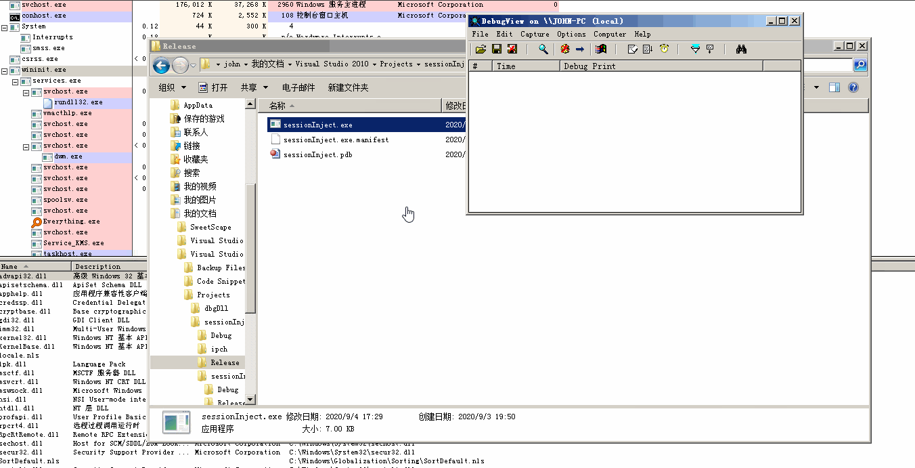Expand breadcrumb arrow before 我的文档

tap(246, 64)
